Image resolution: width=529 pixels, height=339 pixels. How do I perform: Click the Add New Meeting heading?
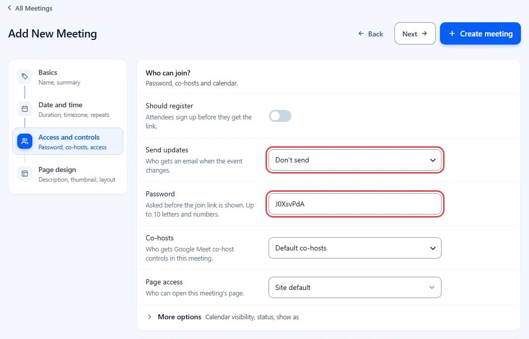point(52,34)
